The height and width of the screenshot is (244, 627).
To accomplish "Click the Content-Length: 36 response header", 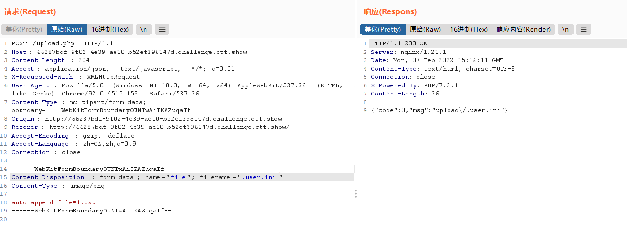I will [x=405, y=94].
